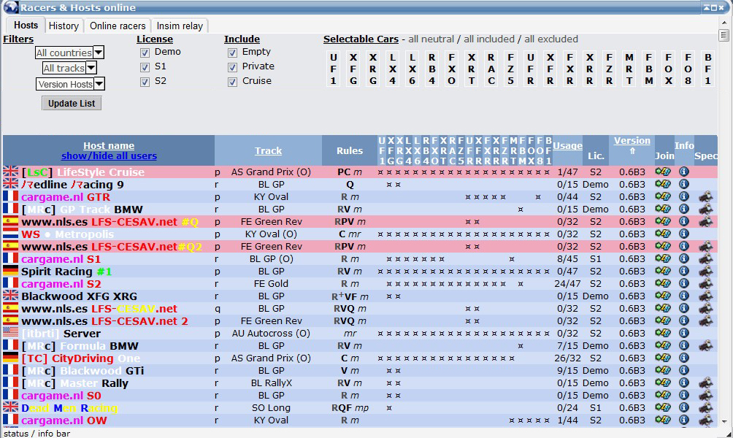The image size is (733, 438).
Task: Toggle the Include Empty checkbox
Action: [x=232, y=53]
